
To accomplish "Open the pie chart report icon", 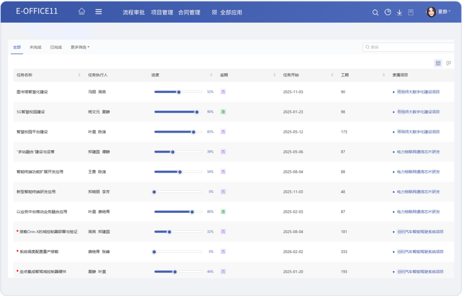I will [388, 12].
